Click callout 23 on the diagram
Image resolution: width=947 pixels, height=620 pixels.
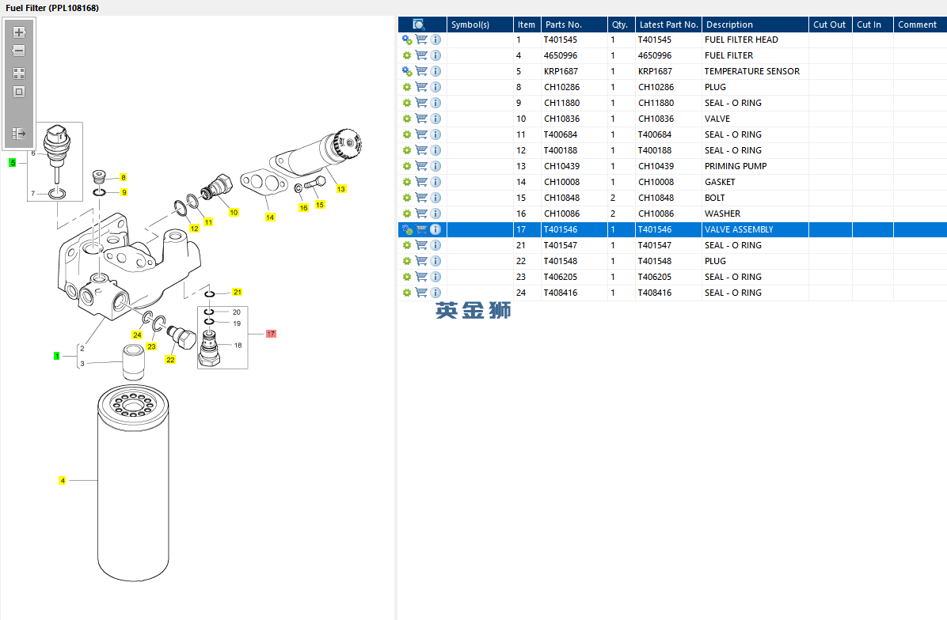pyautogui.click(x=151, y=346)
